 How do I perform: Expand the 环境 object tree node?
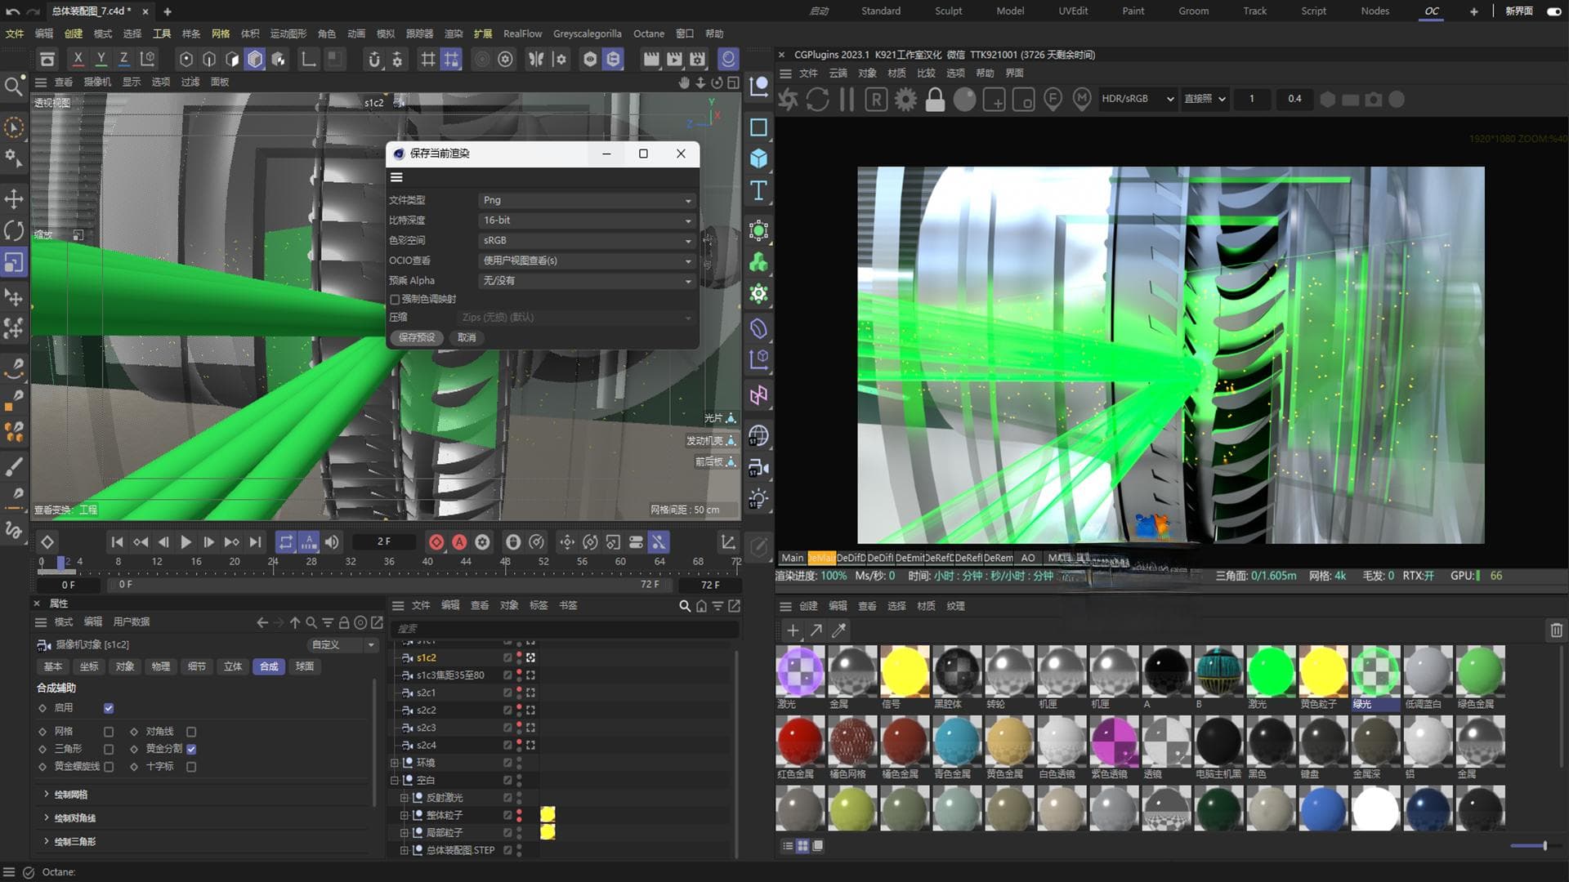coord(395,763)
